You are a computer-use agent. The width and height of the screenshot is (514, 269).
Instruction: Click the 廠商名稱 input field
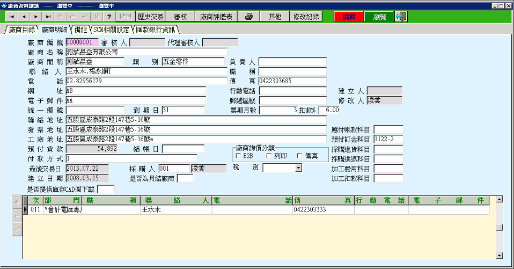coord(146,52)
